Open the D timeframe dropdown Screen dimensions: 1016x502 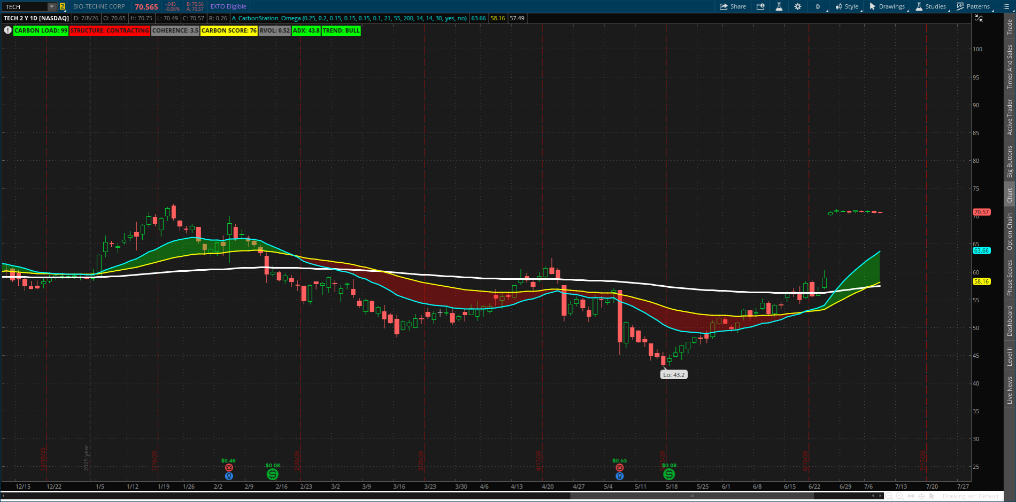(x=818, y=6)
